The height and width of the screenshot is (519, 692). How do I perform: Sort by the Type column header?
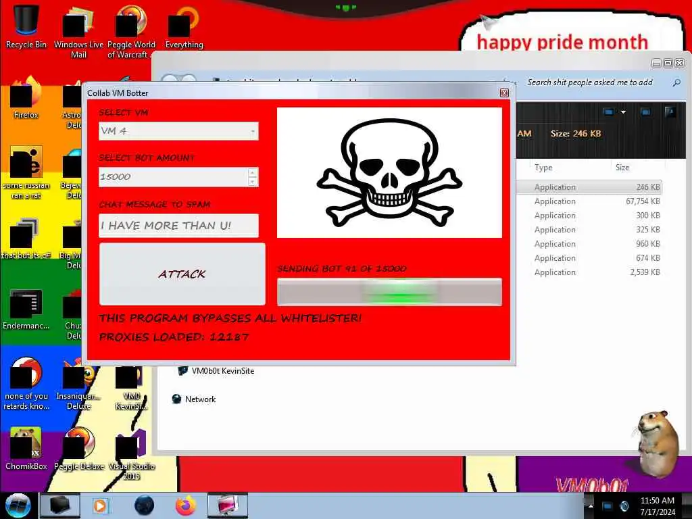[x=544, y=168]
